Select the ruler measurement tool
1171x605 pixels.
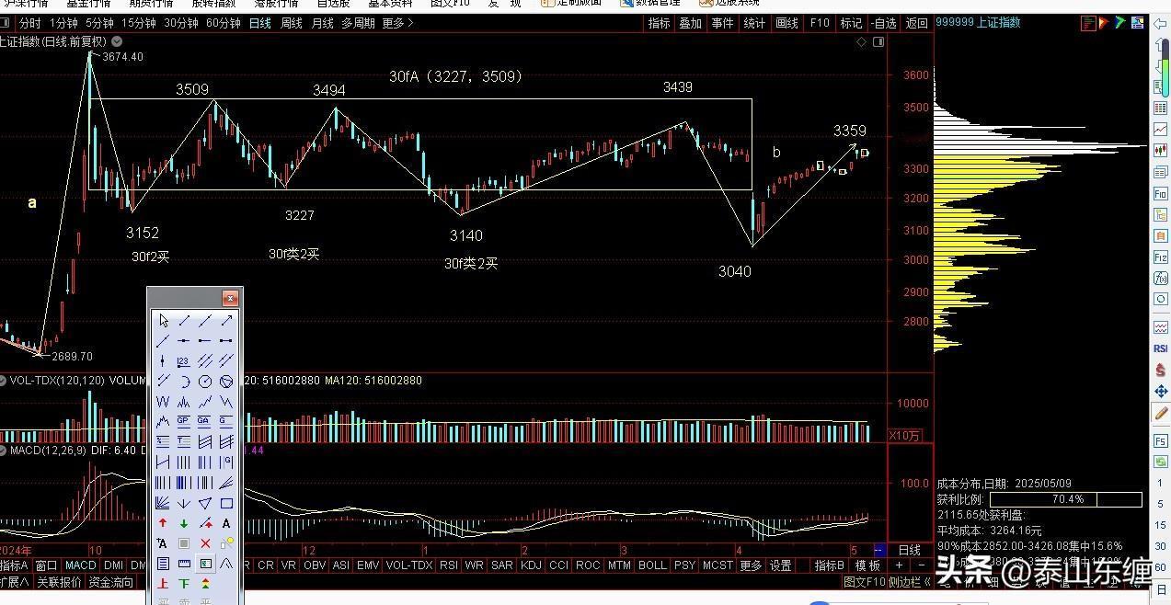(184, 564)
